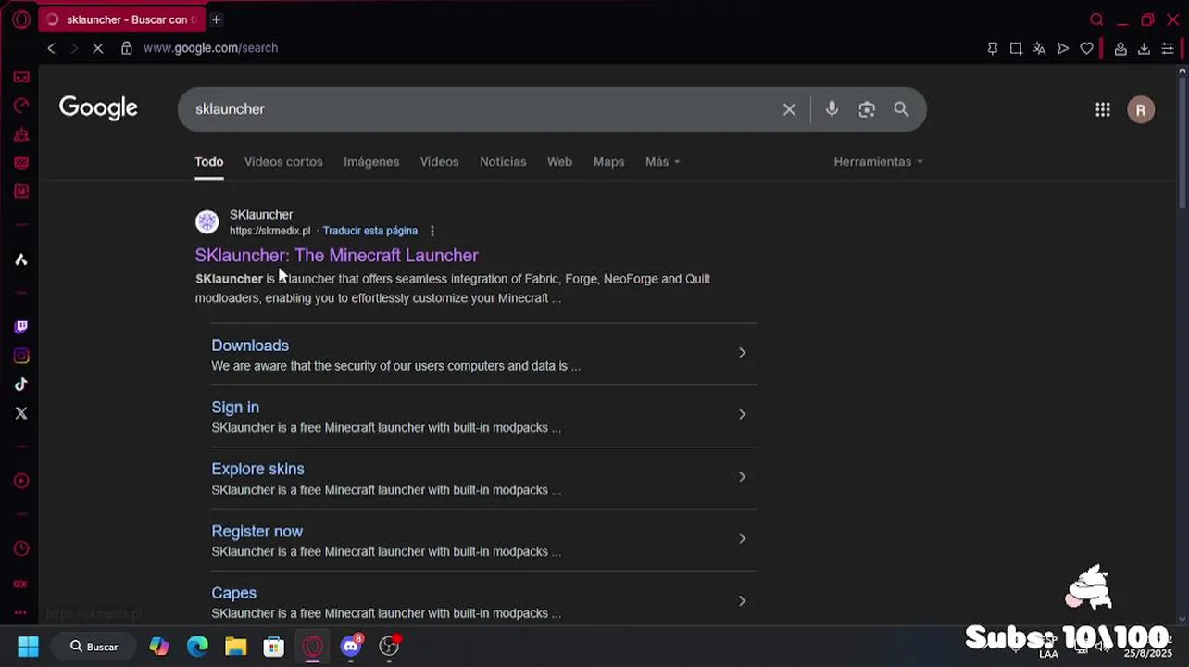1189x667 pixels.
Task: Switch to Videos tab
Action: coord(440,161)
